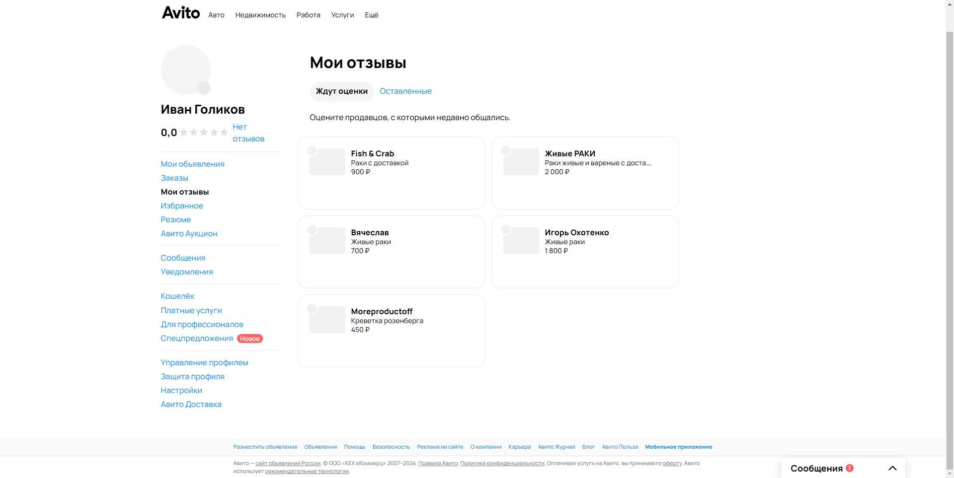954x478 pixels.
Task: Open Политика конфиденциальности link
Action: click(502, 463)
